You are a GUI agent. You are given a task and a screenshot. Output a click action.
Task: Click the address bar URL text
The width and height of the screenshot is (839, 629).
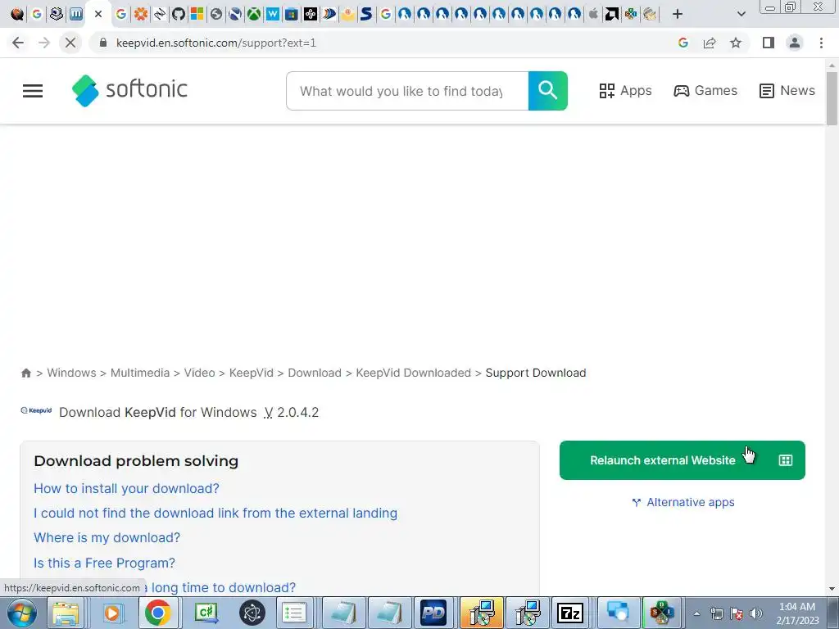215,43
